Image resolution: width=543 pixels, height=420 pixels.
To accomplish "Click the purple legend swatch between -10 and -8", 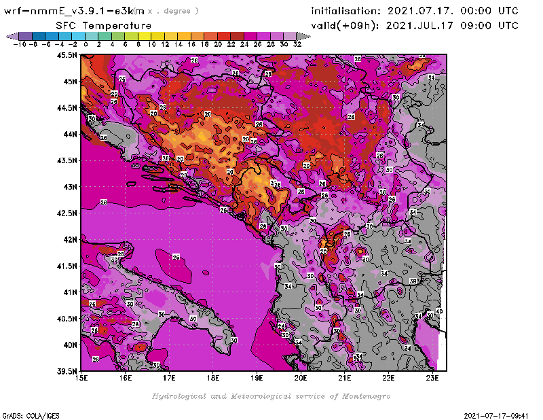I will click(x=25, y=36).
